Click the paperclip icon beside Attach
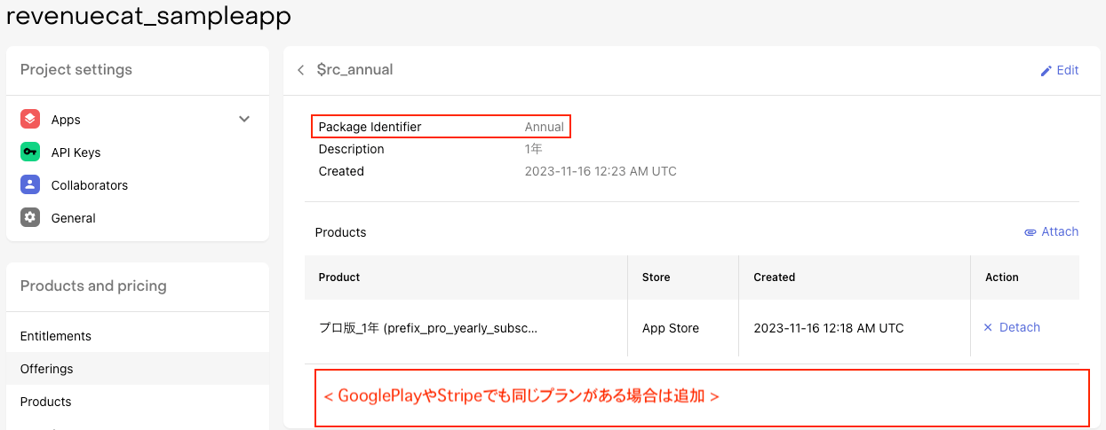 tap(1030, 232)
